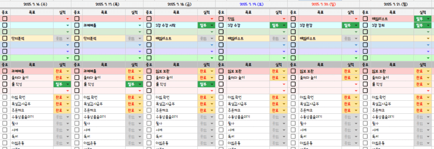Tick the 중요 checkbox beside 3강 수강 시작

pyautogui.click(x=149, y=25)
